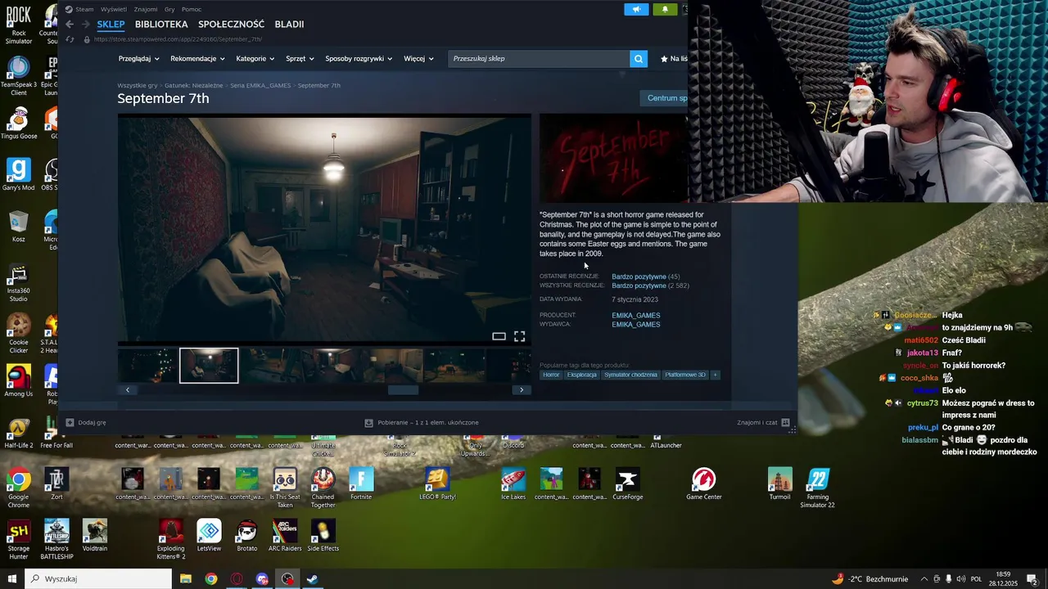Expand the Sprzęt dropdown menu

300,59
